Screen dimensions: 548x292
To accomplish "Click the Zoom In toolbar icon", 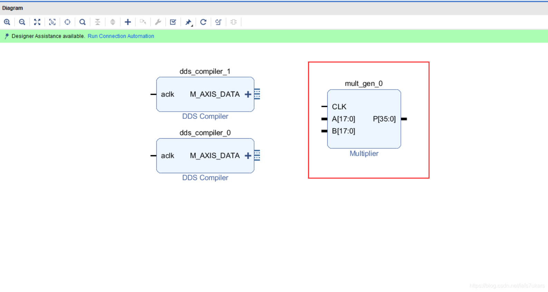I will 7,22.
